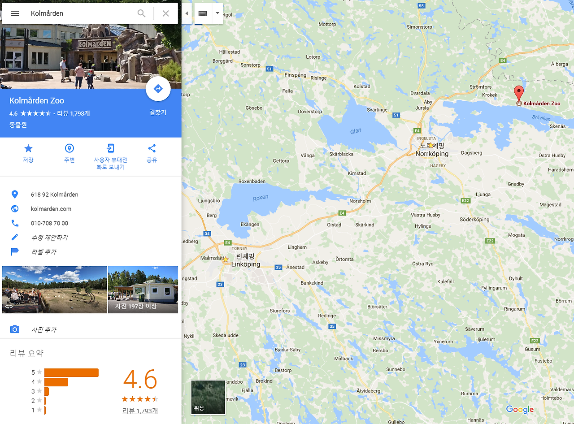Click the Kolmården Zoo red map pin
Viewport: 574px width, 424px height.
click(519, 95)
